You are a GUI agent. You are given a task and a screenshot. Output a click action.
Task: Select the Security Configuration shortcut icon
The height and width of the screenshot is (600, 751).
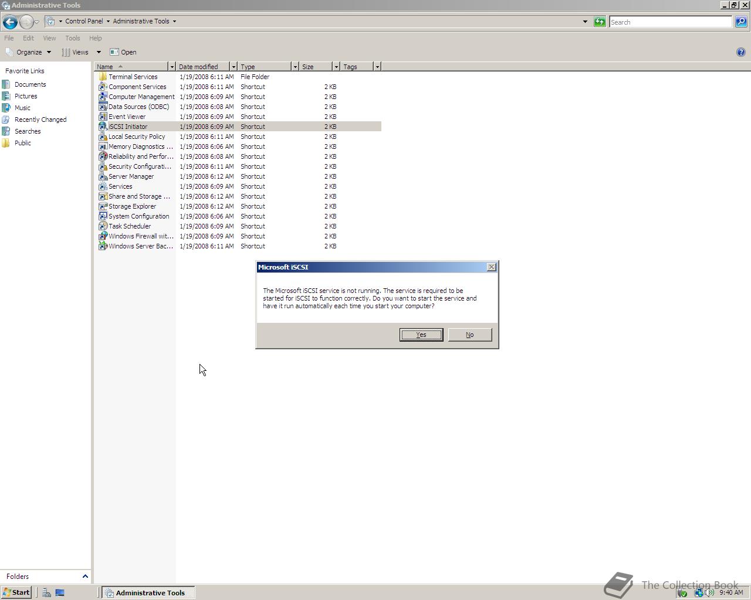(103, 166)
